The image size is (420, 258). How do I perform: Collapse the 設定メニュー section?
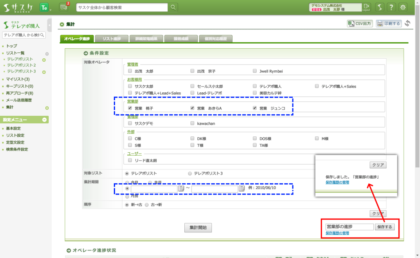point(45,120)
